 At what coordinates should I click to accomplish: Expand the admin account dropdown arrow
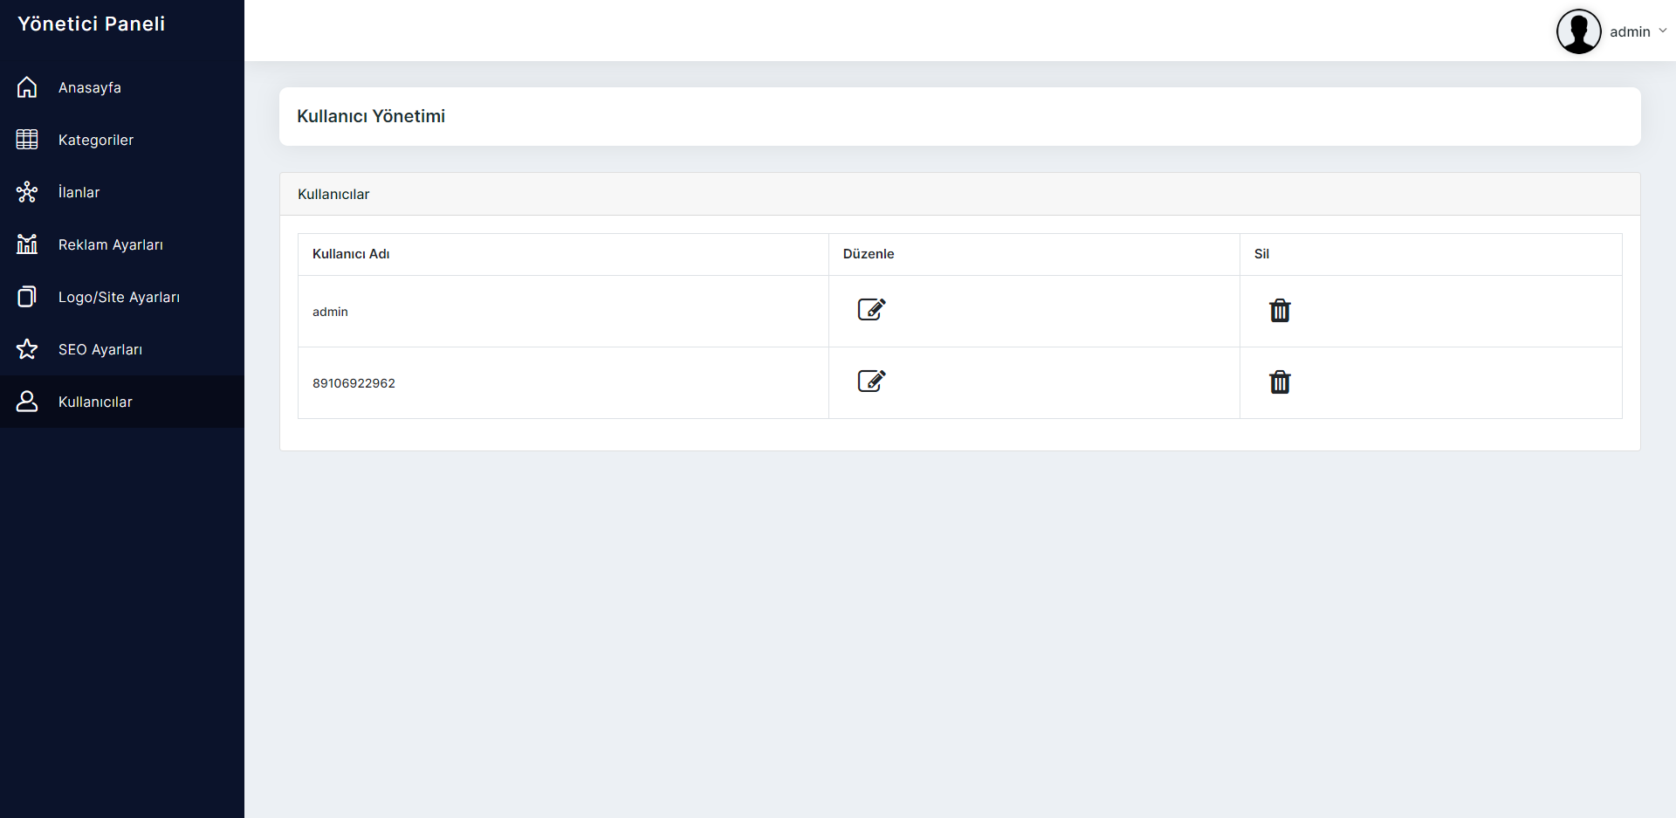point(1663,31)
